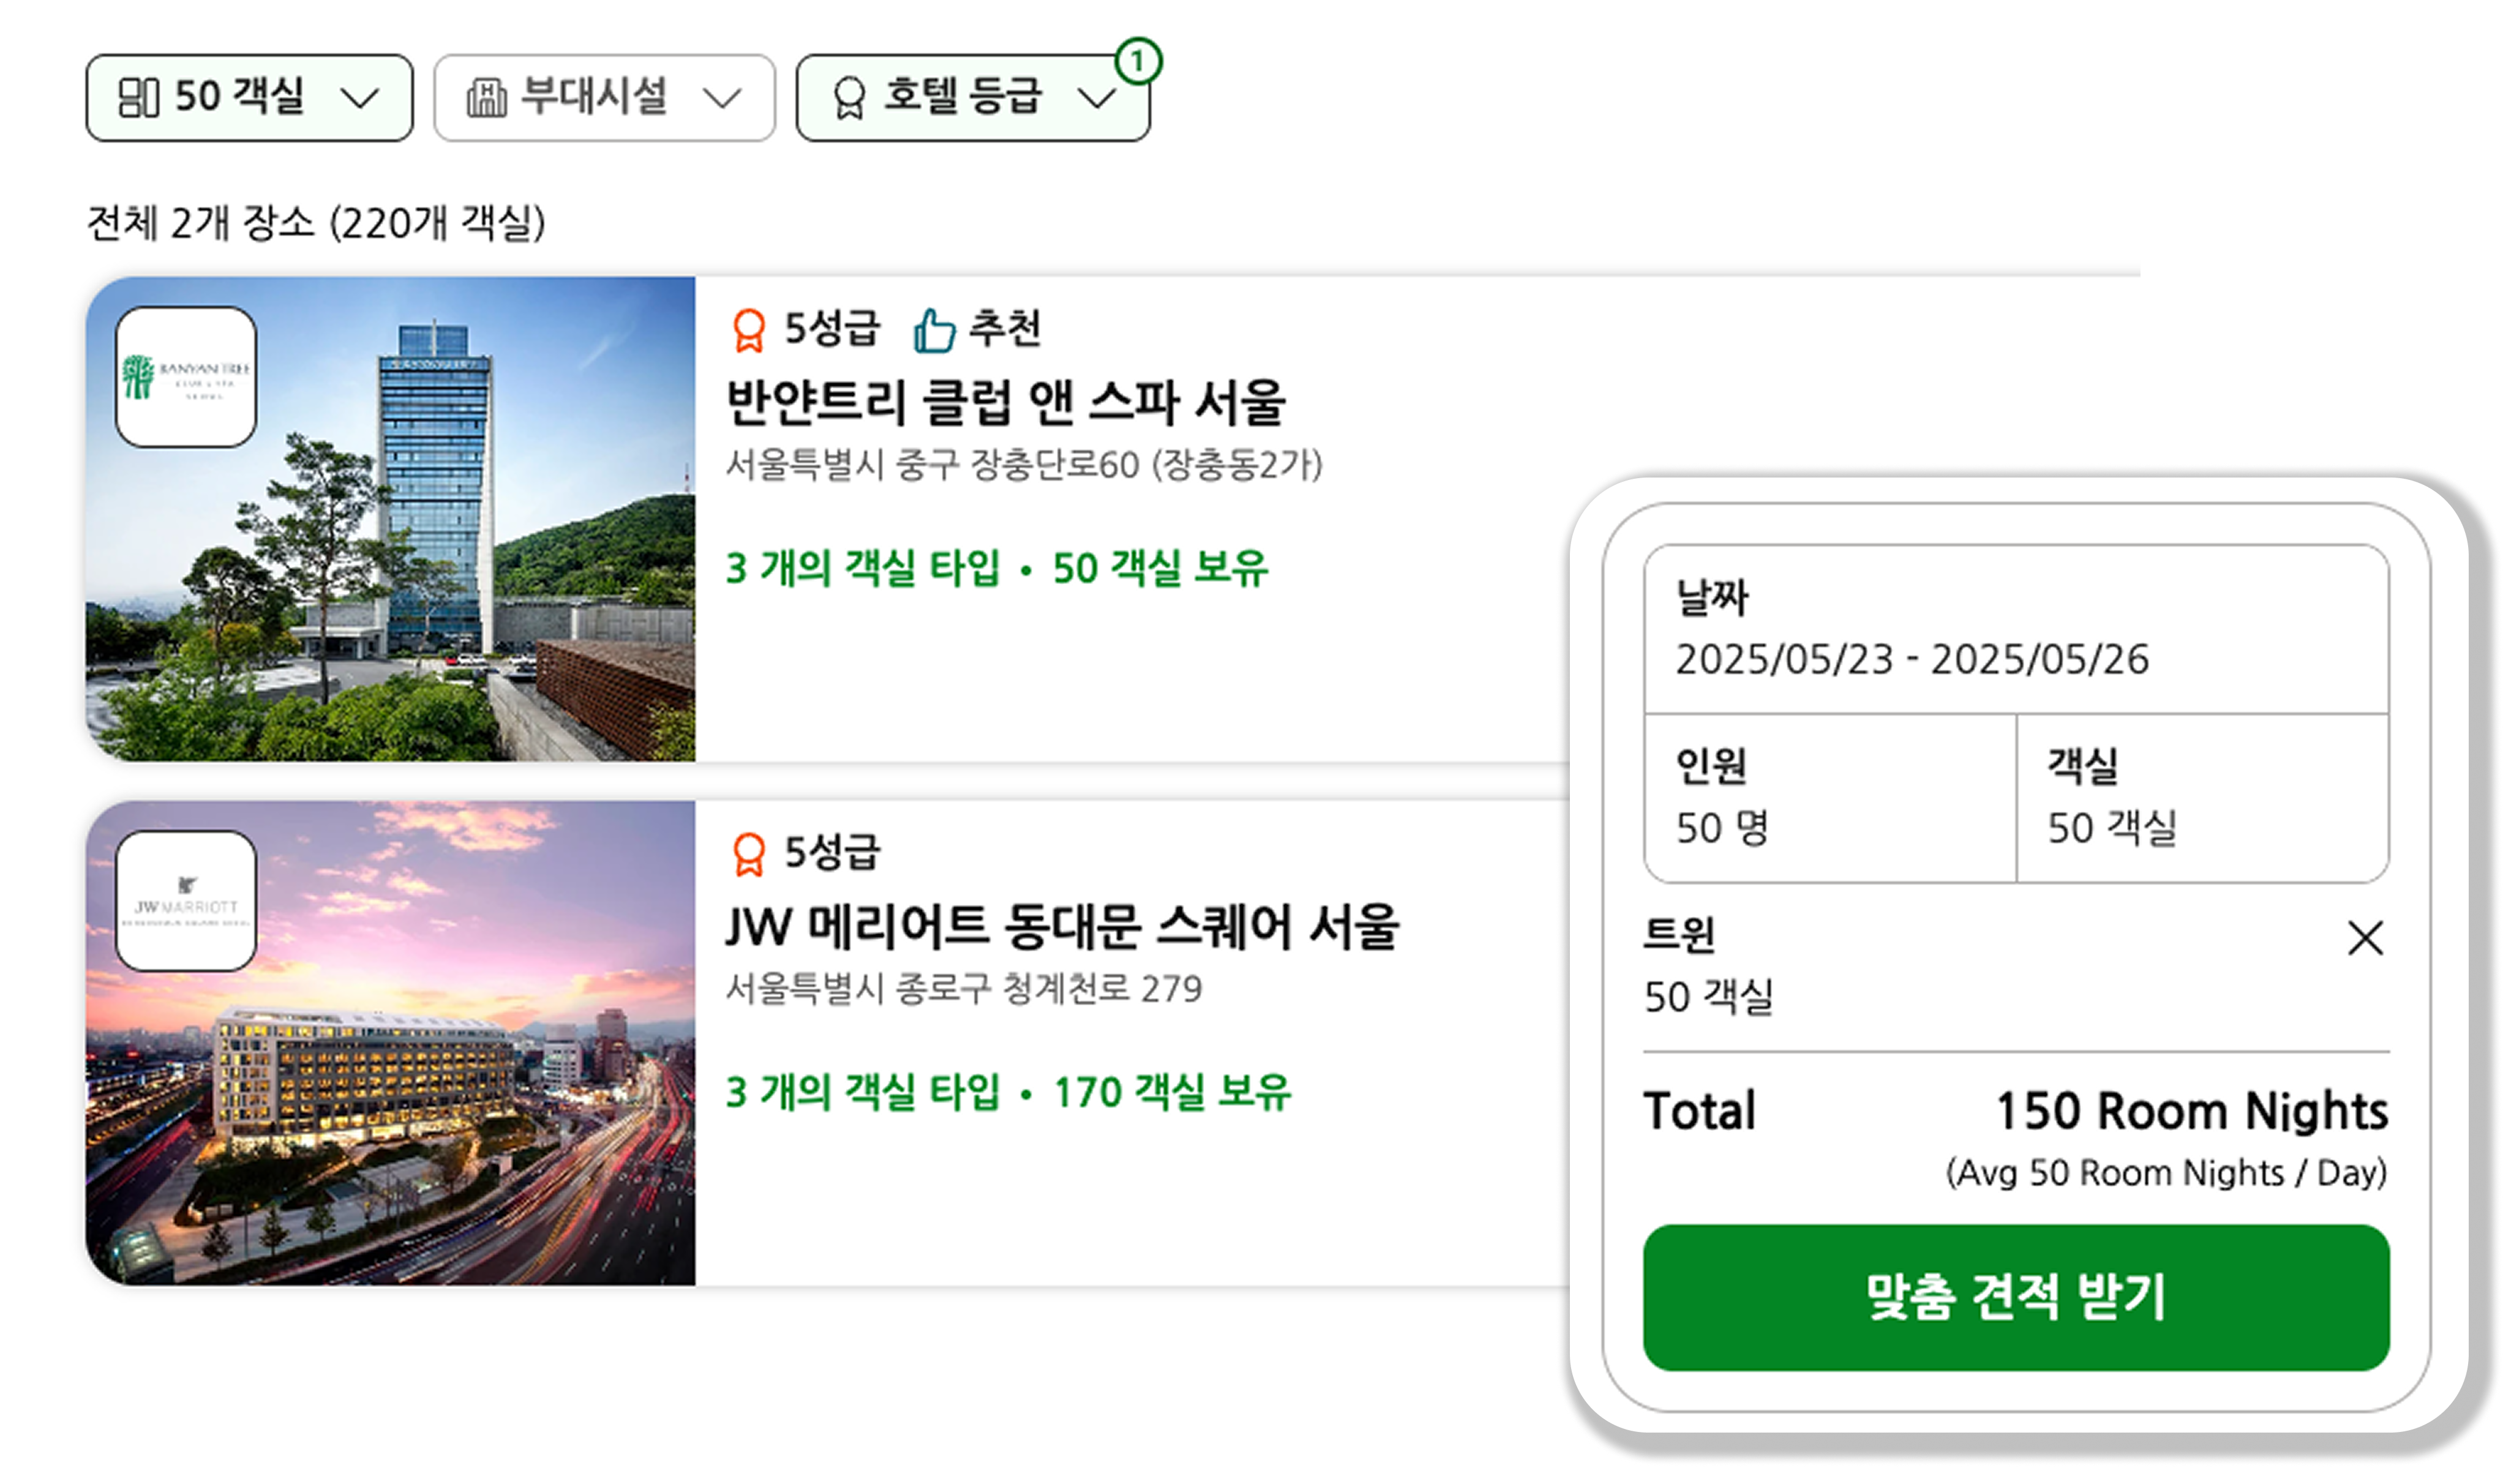Click the ribbon badge icon in 호텔 등급 filter

coord(849,98)
